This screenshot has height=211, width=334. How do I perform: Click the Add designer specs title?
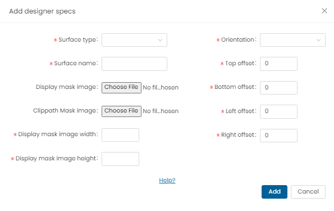tap(42, 11)
